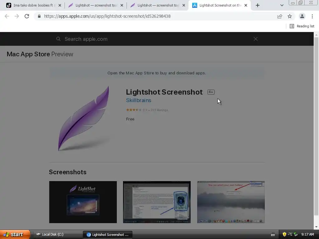The width and height of the screenshot is (319, 239).
Task: Open the Chrome profile menu
Action: (x=302, y=16)
